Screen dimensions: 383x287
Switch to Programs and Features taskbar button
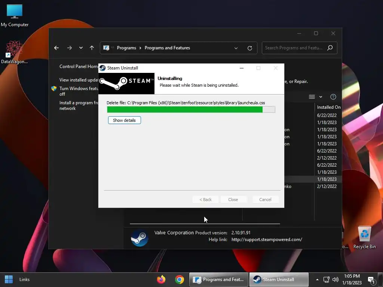[x=219, y=280]
